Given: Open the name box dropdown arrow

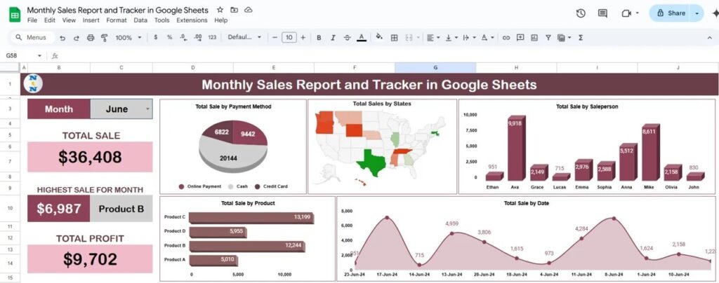Looking at the screenshot, I should pos(39,56).
